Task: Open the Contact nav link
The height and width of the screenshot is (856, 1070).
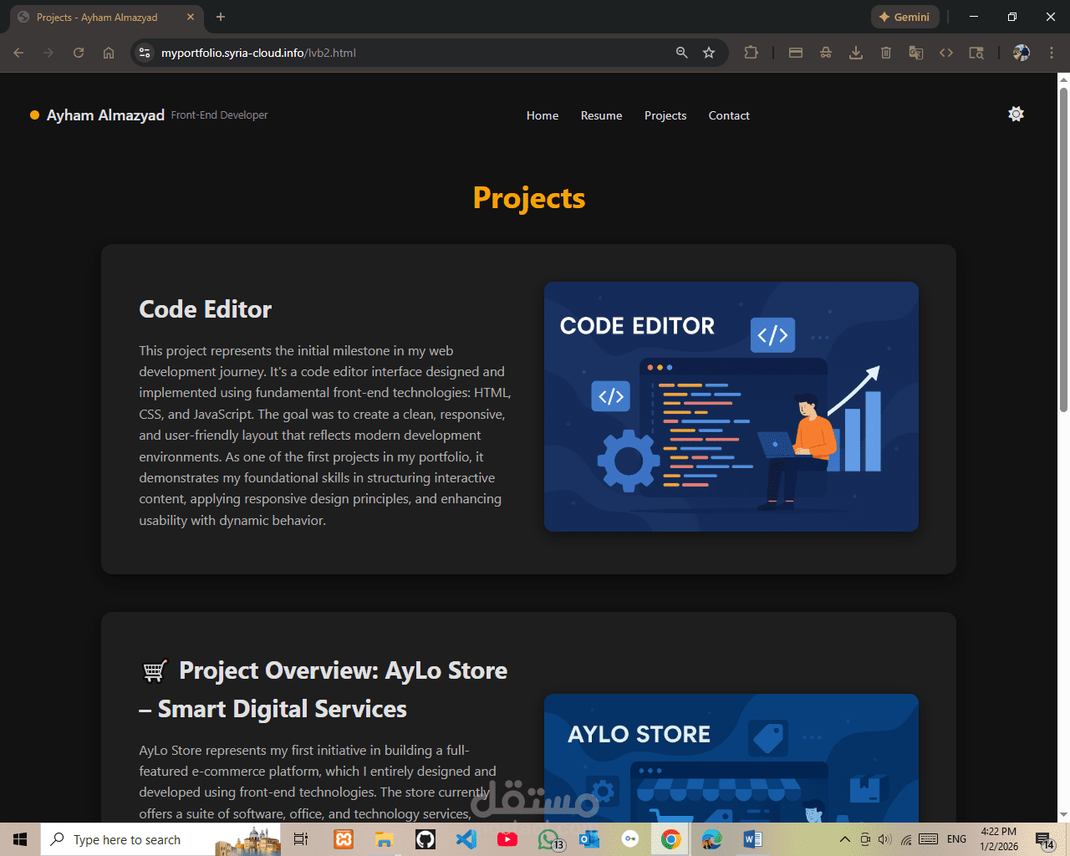Action: (x=729, y=115)
